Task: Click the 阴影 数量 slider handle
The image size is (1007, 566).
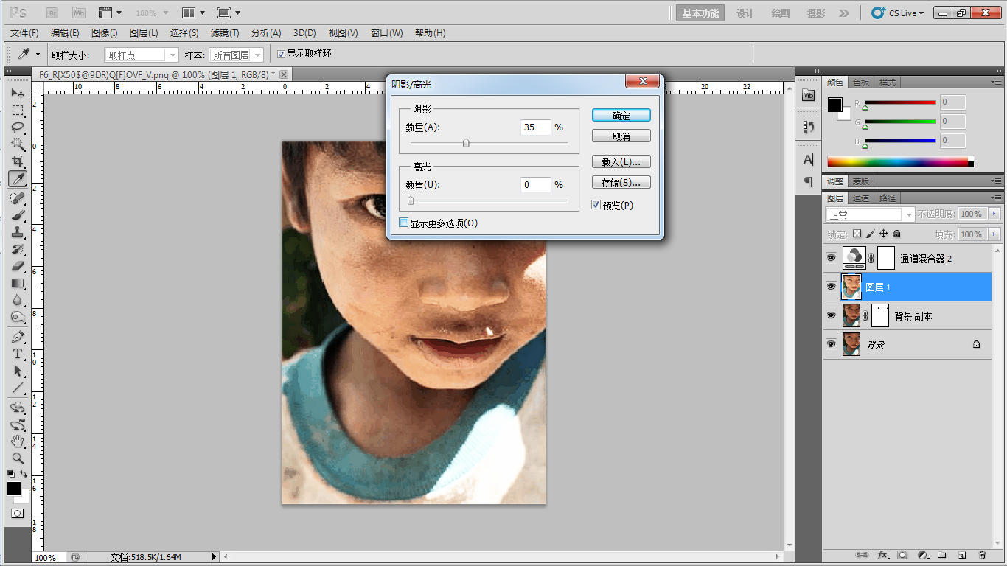Action: [x=466, y=143]
